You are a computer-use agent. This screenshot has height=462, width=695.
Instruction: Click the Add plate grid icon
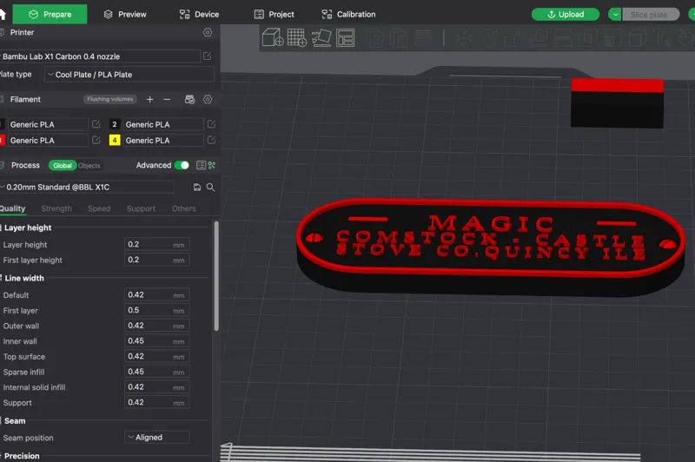point(296,37)
